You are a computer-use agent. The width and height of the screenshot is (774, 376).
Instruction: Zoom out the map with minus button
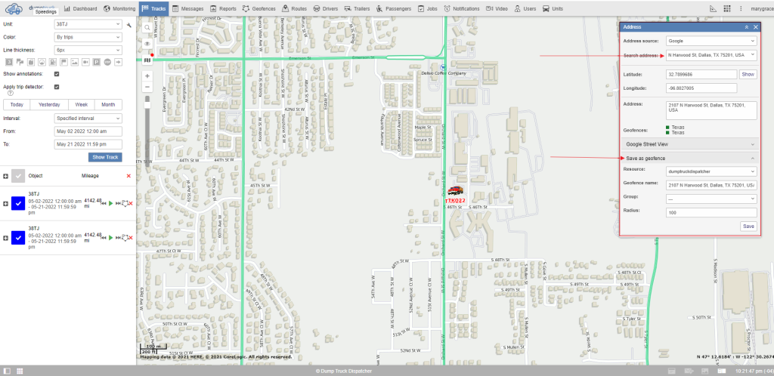(x=147, y=87)
